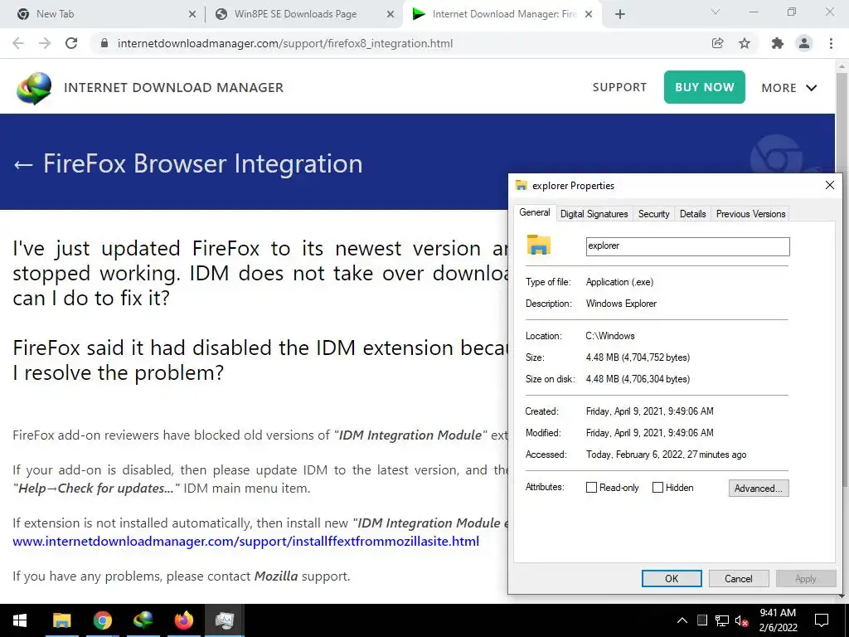Open the Chrome profile avatar

[x=804, y=43]
